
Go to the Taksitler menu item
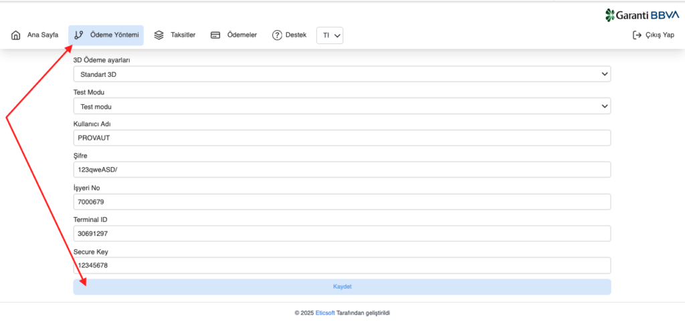[x=183, y=35]
